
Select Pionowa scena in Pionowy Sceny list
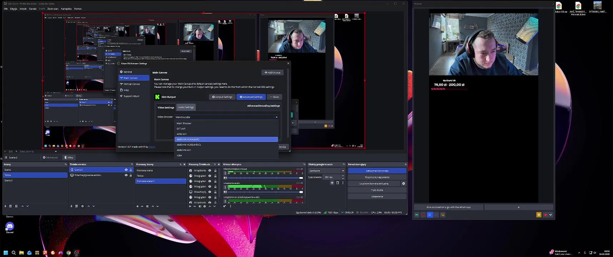161,170
